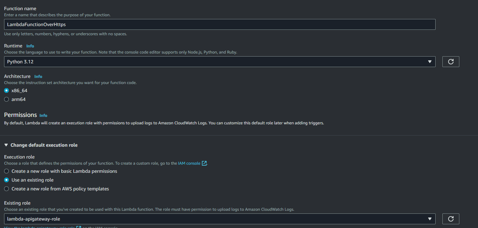Image resolution: width=478 pixels, height=228 pixels.
Task: Refresh the Runtime list with the reload icon
Action: click(451, 62)
